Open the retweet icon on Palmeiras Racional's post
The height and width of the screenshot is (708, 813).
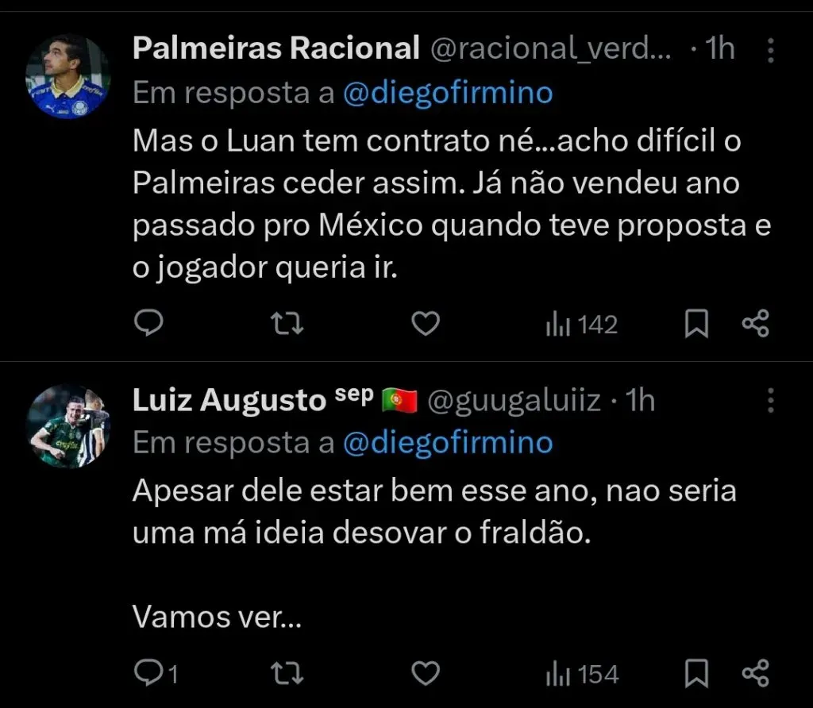[x=286, y=323]
